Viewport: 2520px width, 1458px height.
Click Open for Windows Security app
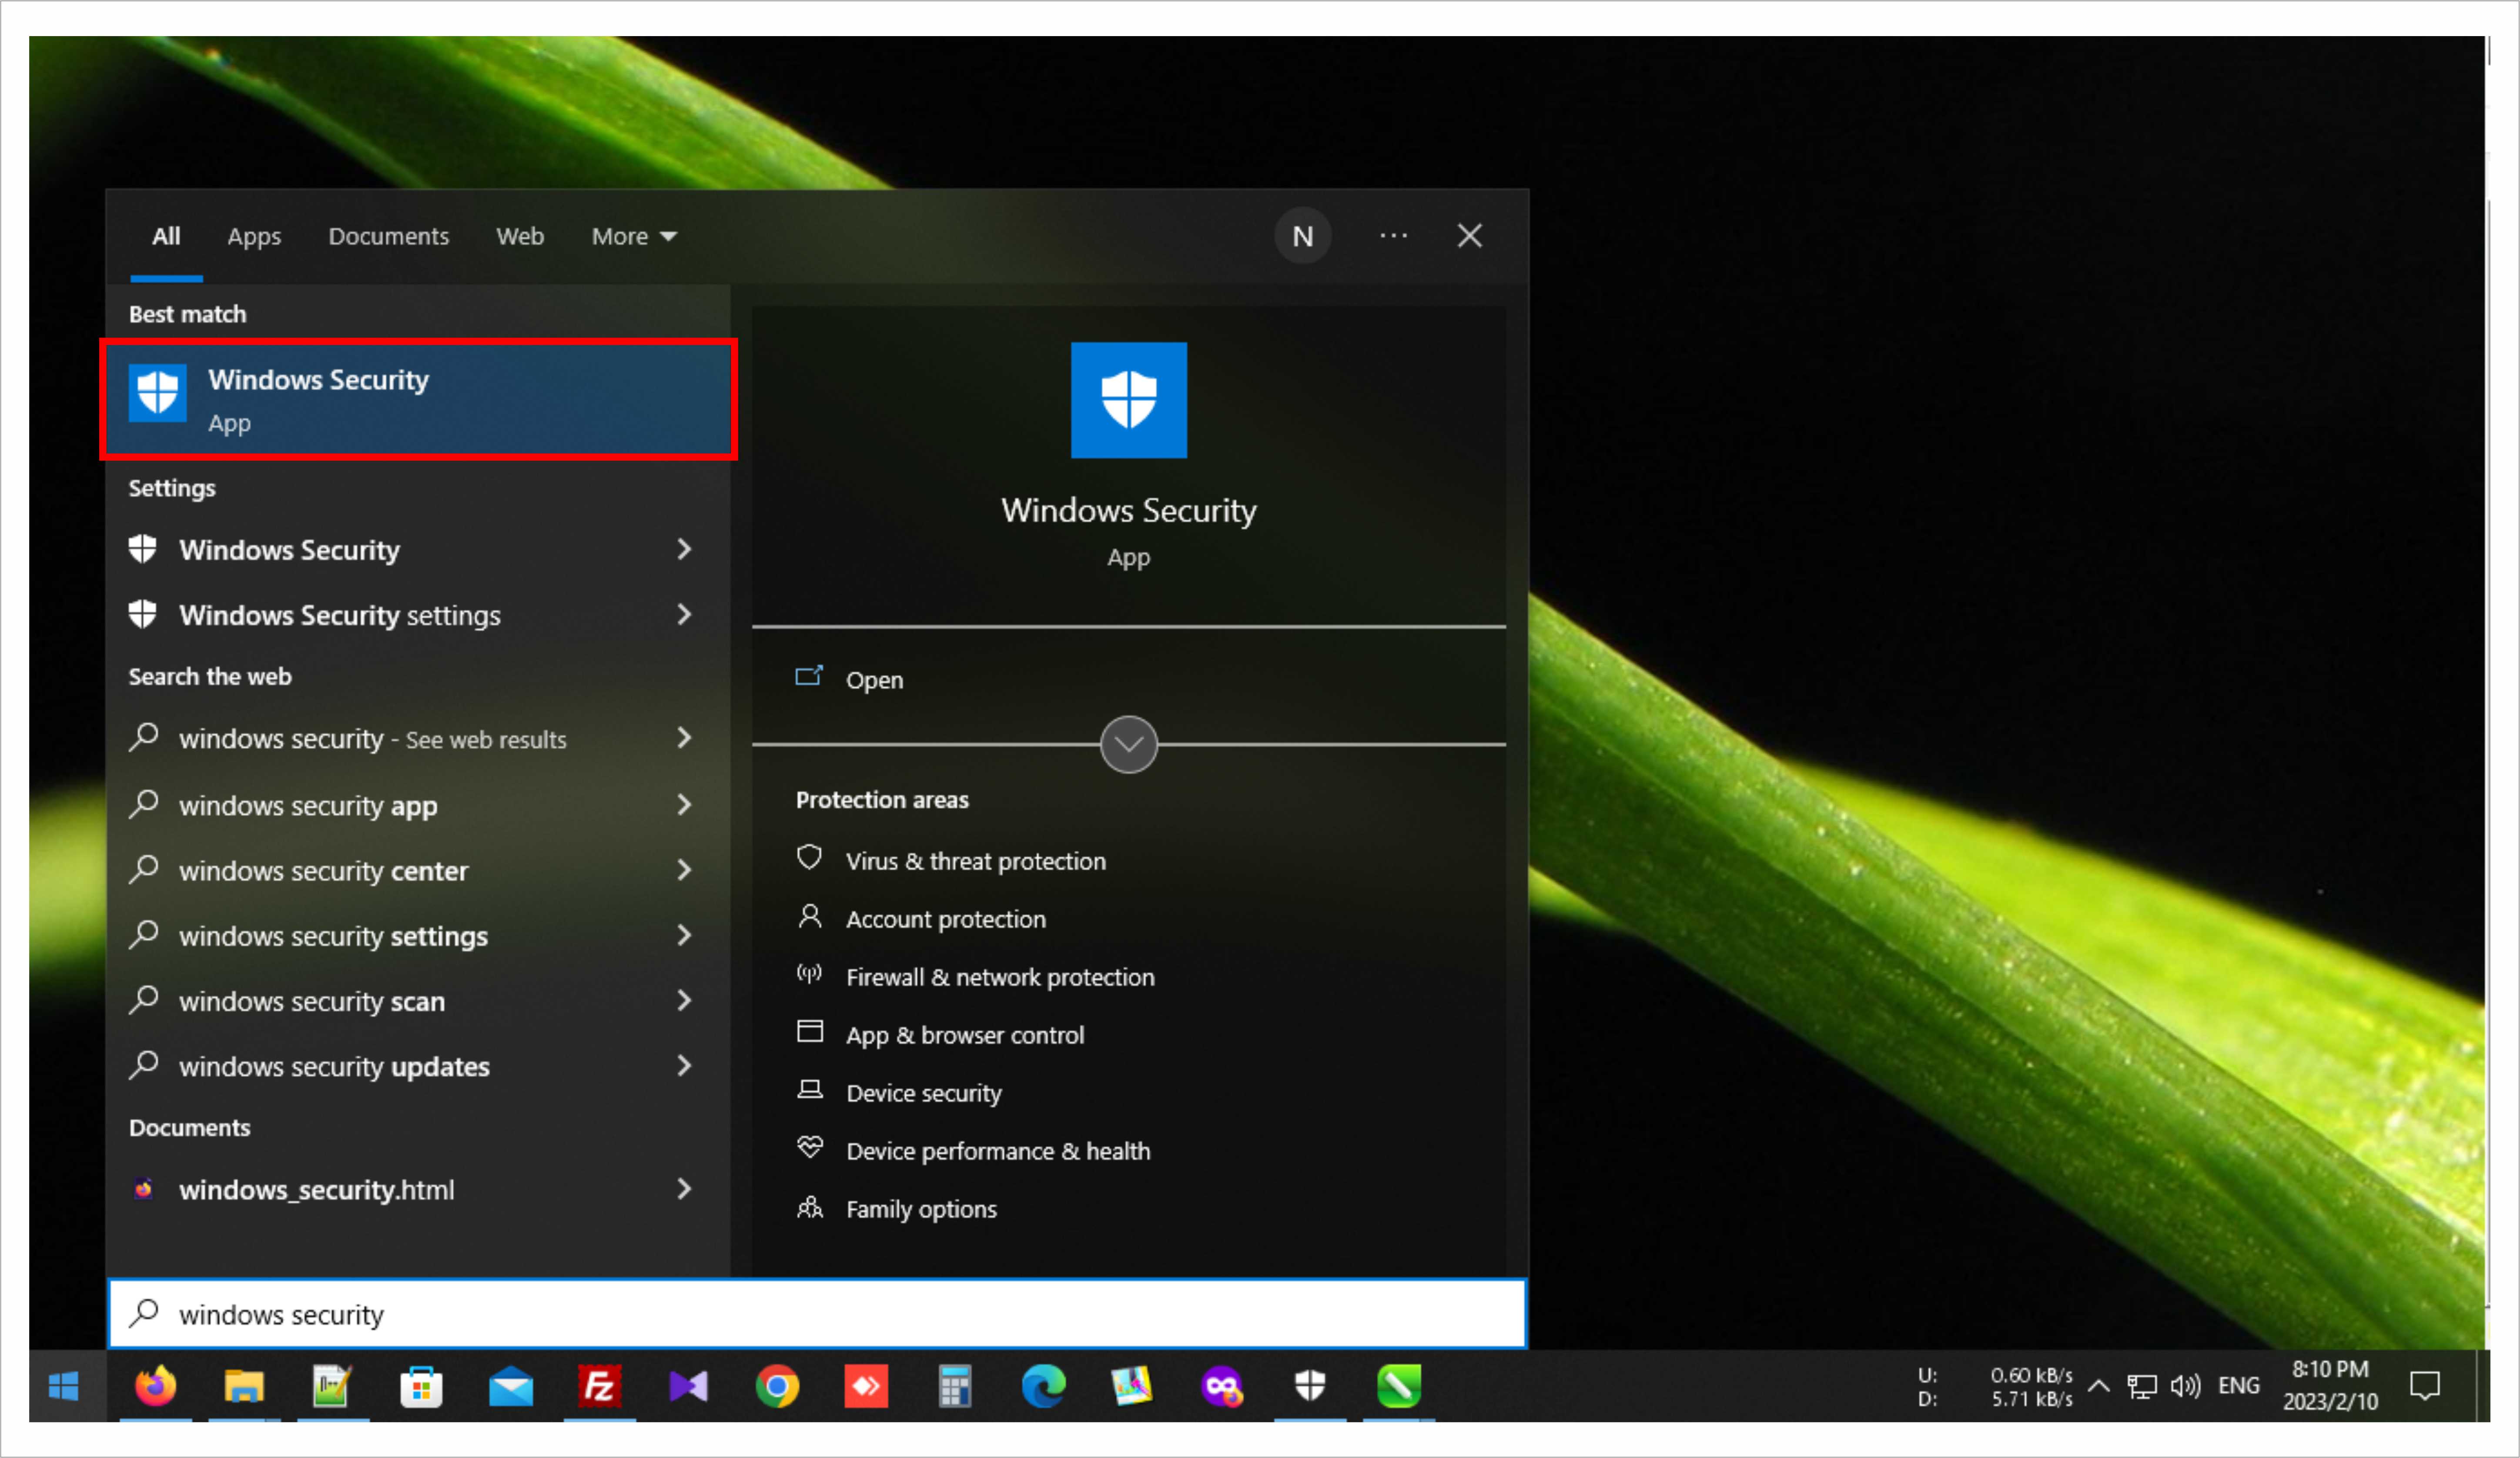[x=874, y=680]
